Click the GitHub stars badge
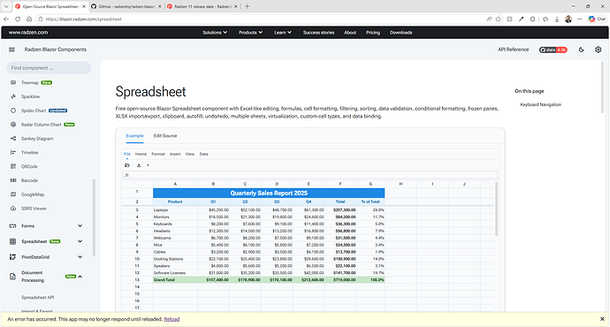 click(x=553, y=49)
